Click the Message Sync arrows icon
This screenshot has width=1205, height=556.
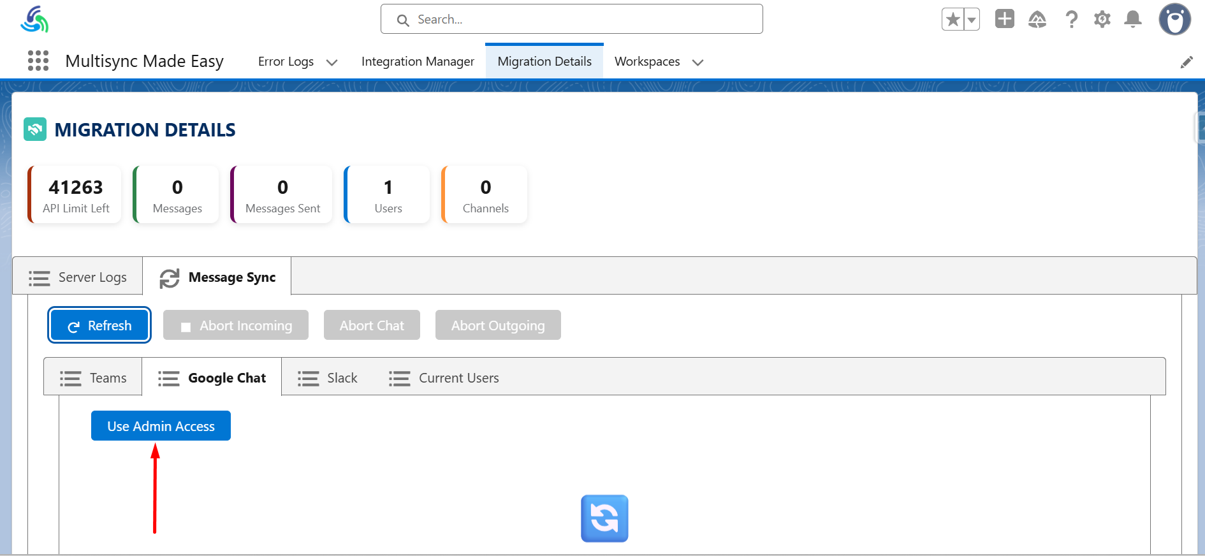tap(170, 278)
